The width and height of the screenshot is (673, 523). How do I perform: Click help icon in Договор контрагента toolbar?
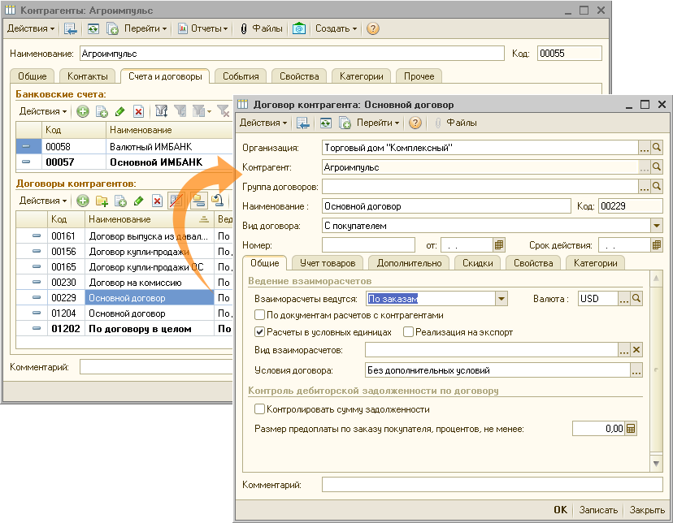tap(415, 123)
